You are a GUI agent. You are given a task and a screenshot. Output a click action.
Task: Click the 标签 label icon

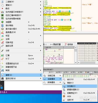click(x=2, y=36)
